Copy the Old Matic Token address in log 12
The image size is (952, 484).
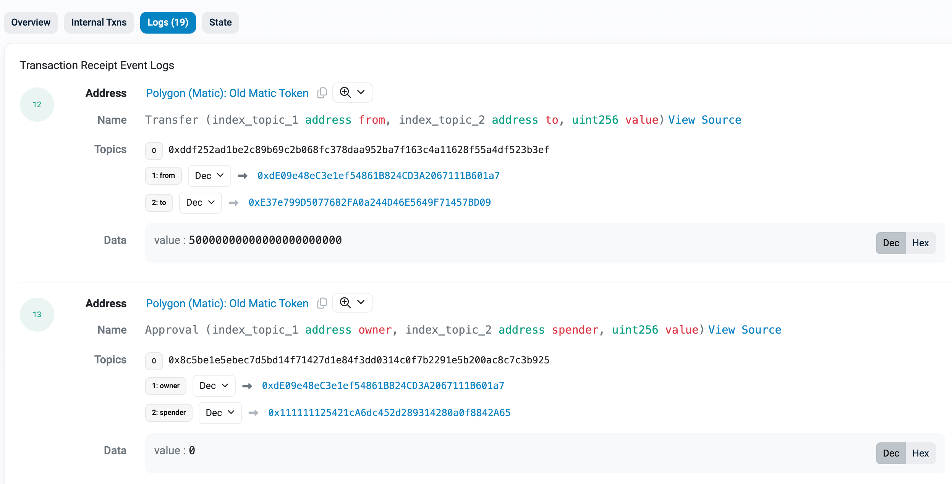[322, 92]
